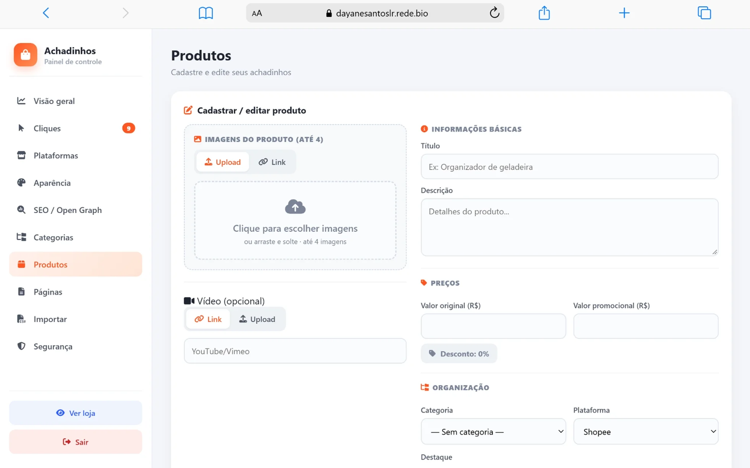The height and width of the screenshot is (468, 750).
Task: Click the CSV file icon beside Importar
Action: coord(21,319)
